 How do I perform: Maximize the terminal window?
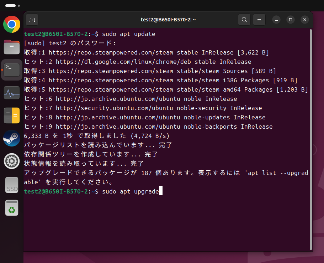pyautogui.click(x=290, y=20)
